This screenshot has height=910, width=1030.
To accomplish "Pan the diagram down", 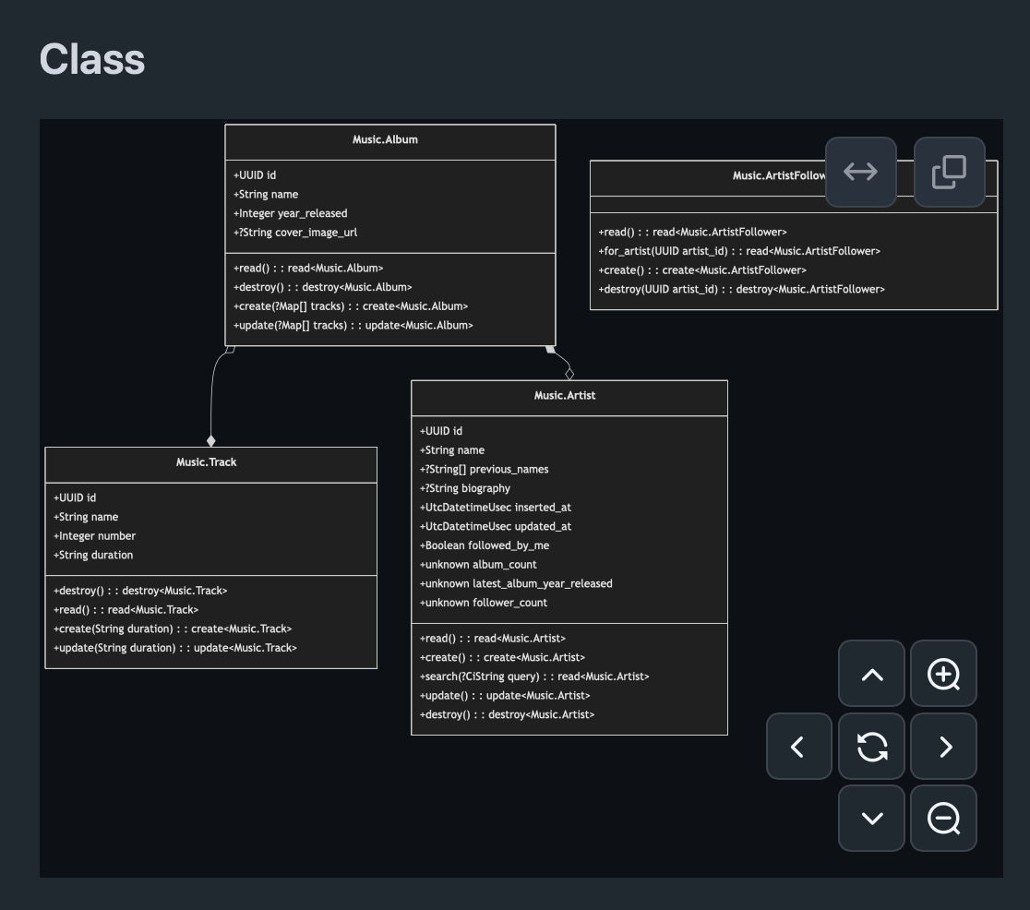I will click(x=871, y=819).
